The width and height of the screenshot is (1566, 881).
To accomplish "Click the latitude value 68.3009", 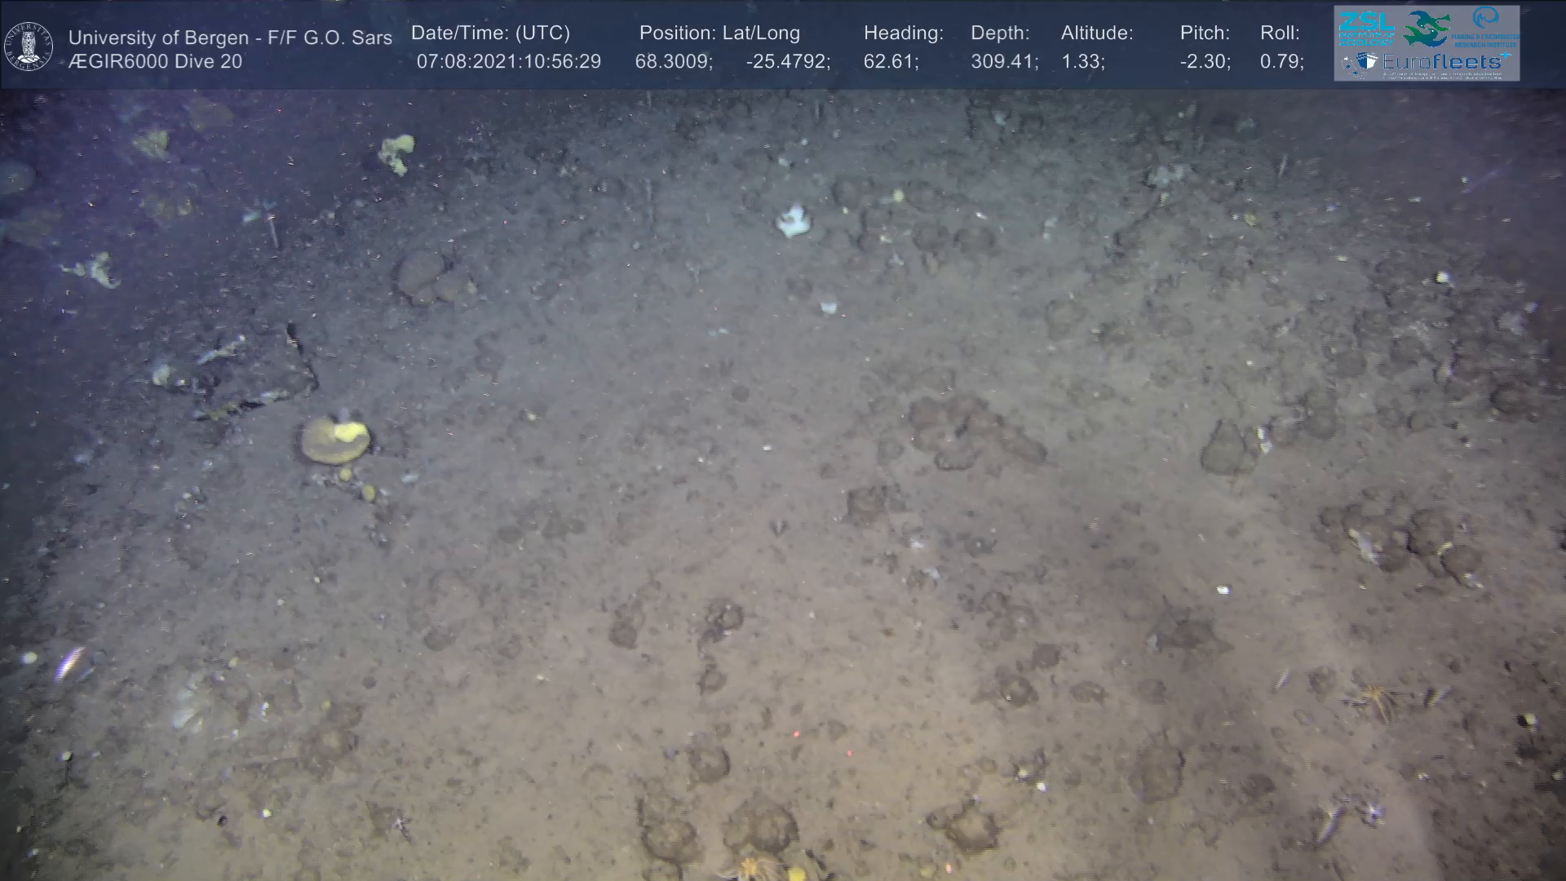I will (673, 62).
